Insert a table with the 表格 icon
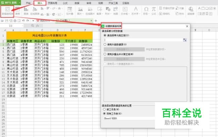 coord(17,9)
